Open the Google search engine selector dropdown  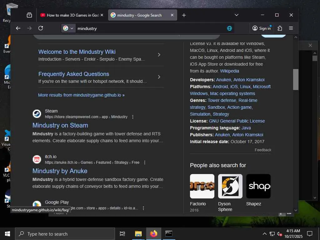pyautogui.click(x=68, y=28)
